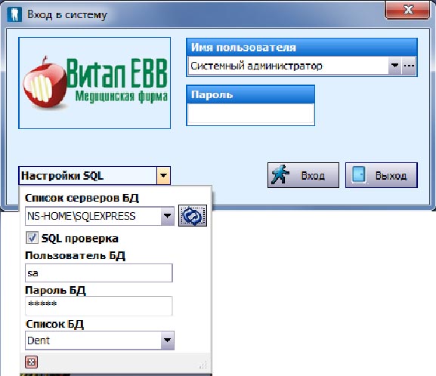Click the Системный администратор username text

tap(256, 66)
